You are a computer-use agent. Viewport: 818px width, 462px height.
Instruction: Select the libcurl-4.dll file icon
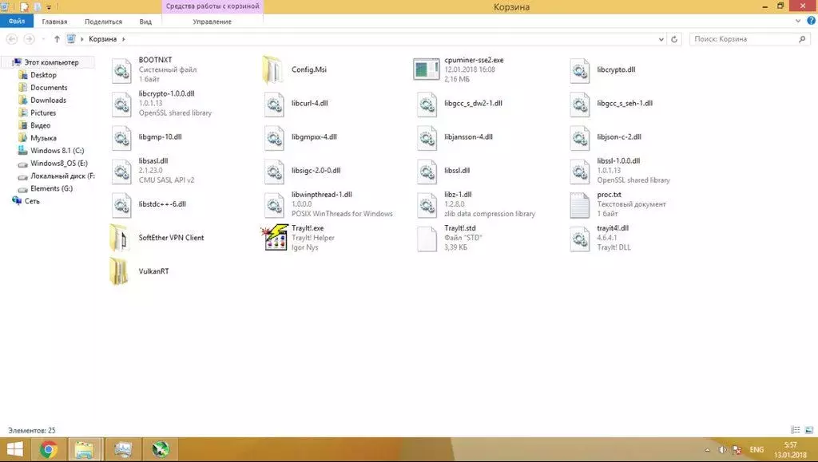point(275,105)
